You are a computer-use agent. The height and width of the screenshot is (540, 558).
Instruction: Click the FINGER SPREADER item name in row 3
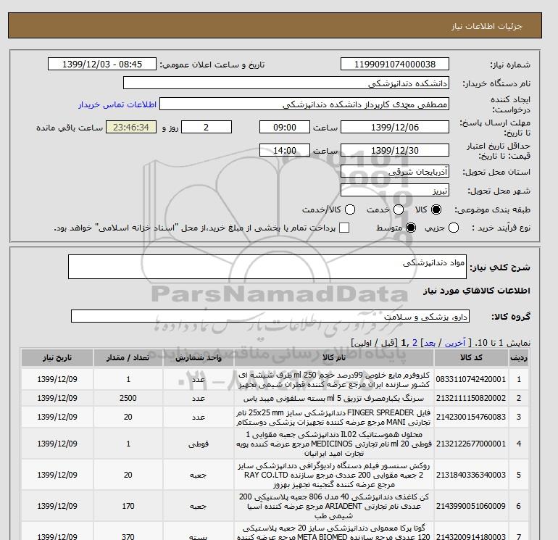(334, 418)
